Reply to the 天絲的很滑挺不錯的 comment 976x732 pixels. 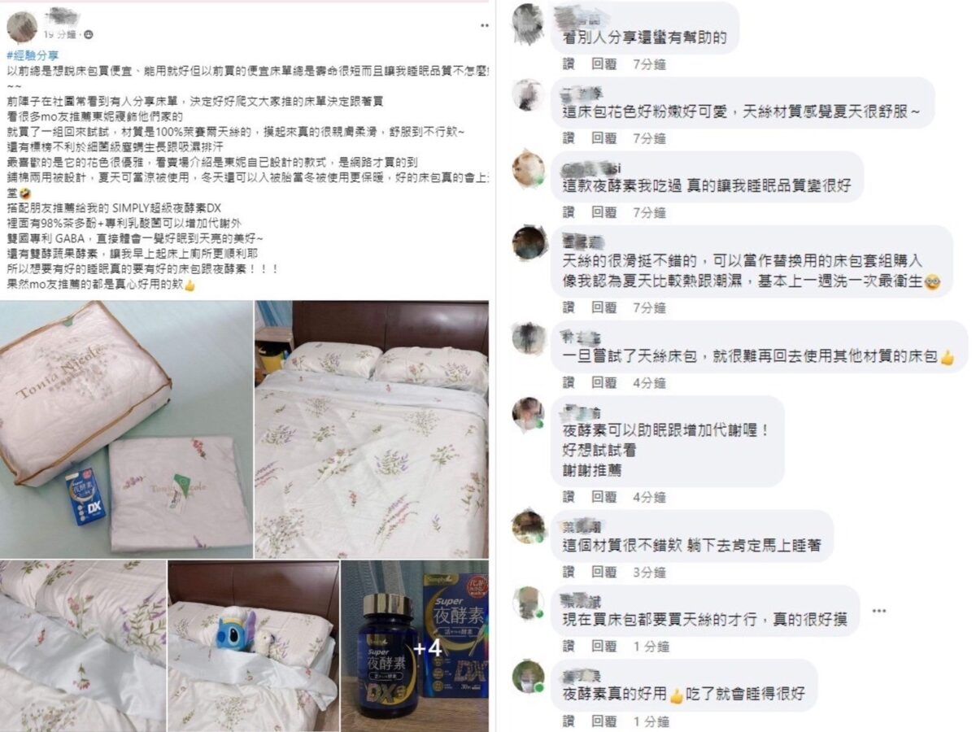click(604, 307)
